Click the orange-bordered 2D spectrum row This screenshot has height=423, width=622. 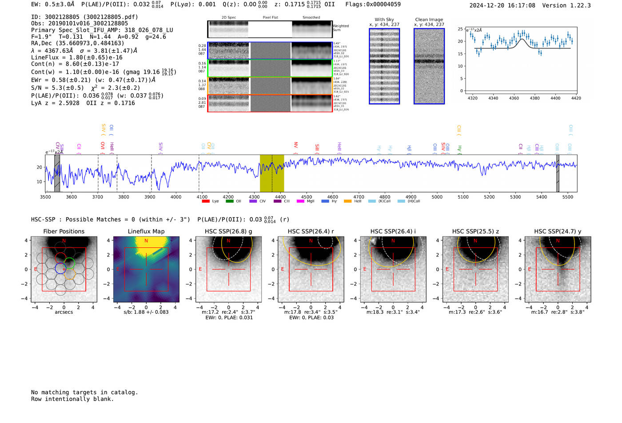click(x=270, y=86)
